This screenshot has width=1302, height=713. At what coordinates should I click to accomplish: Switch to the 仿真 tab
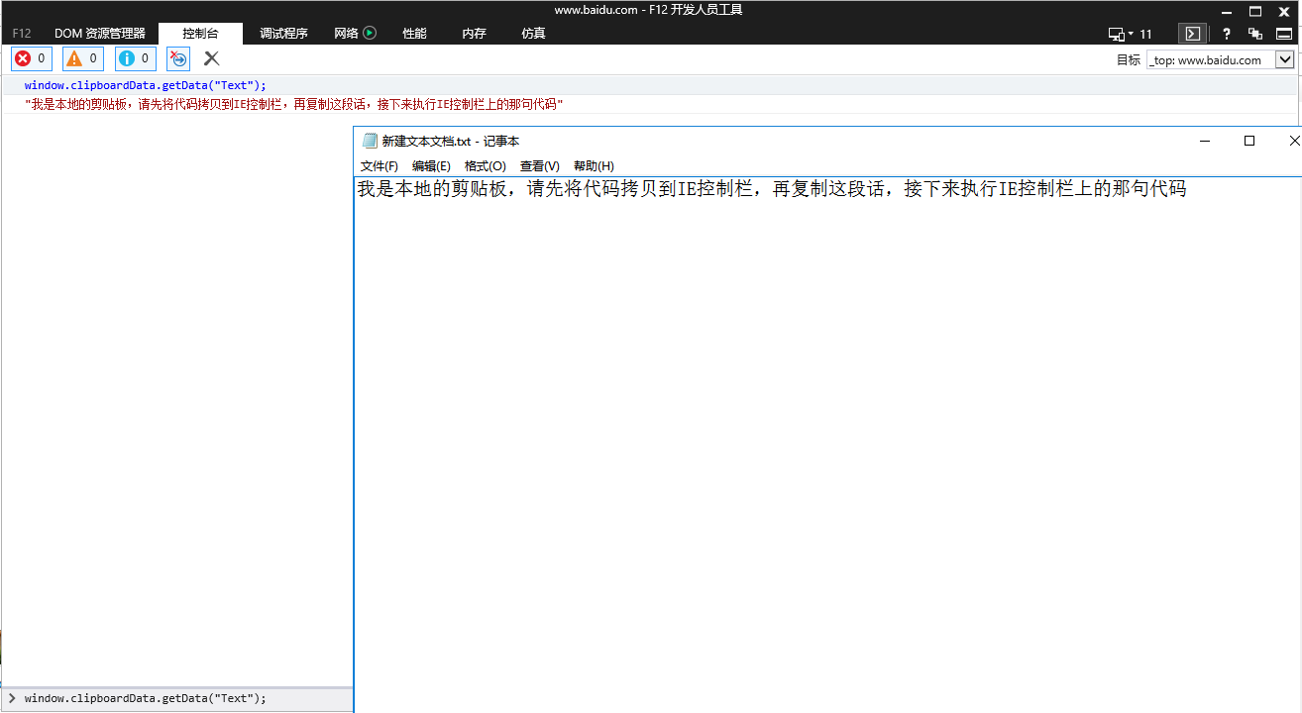[533, 34]
